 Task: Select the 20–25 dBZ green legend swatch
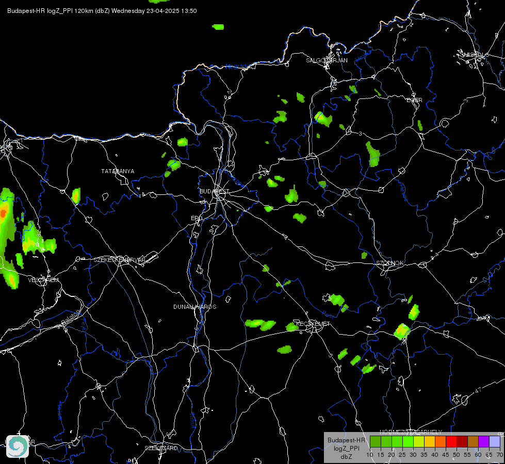(x=397, y=441)
